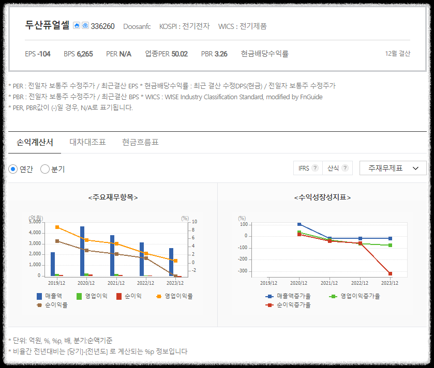Click the Doosanfc English name

(137, 26)
